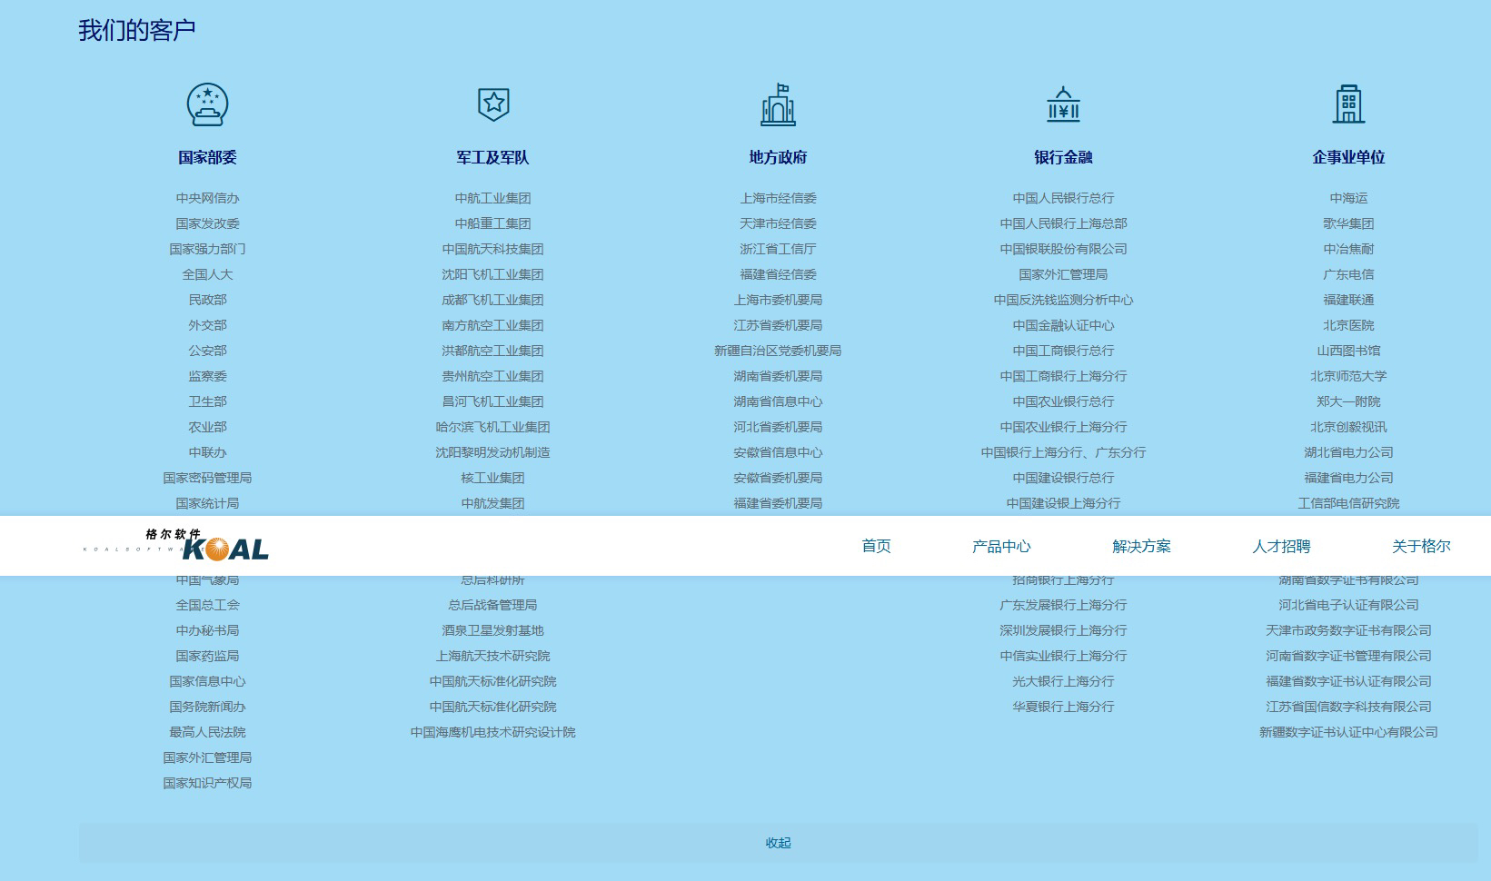
Task: Click the 地方政府 heading
Action: pos(778,157)
